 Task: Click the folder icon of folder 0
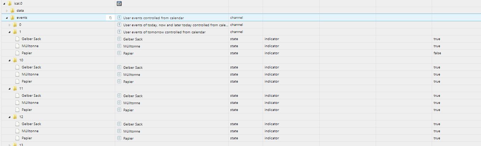(x=15, y=25)
